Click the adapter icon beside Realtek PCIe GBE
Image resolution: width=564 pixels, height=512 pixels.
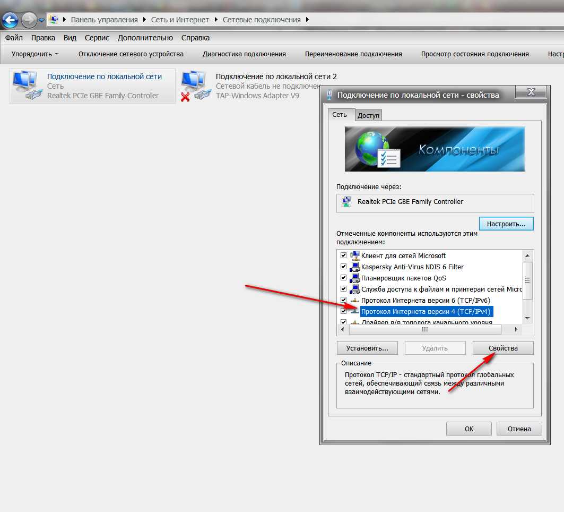(346, 202)
